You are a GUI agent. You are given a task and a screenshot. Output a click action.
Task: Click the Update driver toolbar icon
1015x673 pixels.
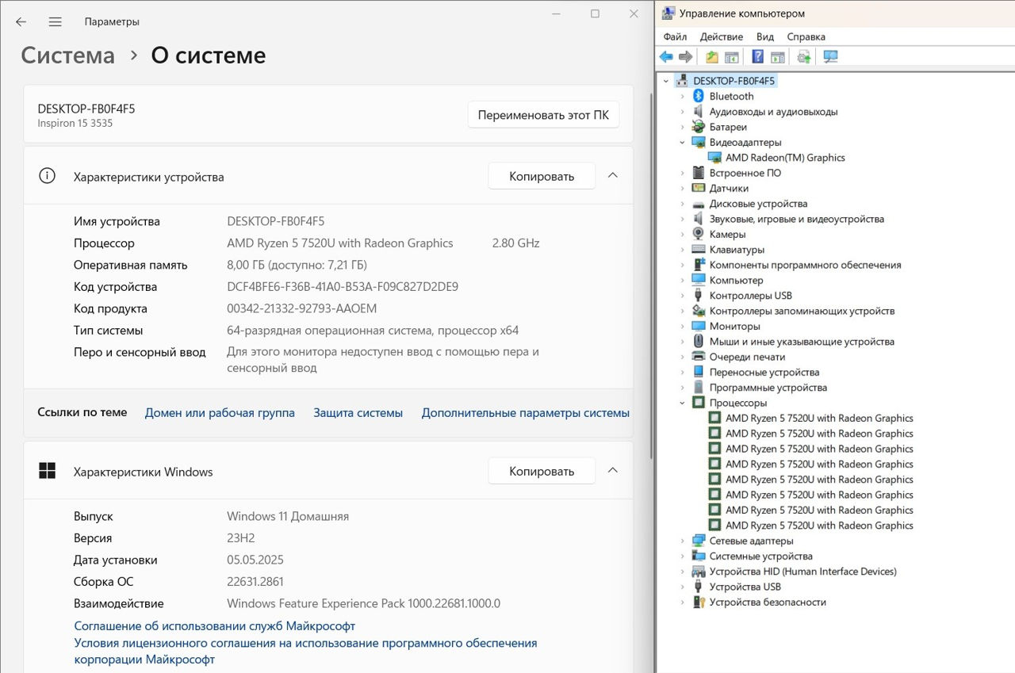pyautogui.click(x=804, y=57)
